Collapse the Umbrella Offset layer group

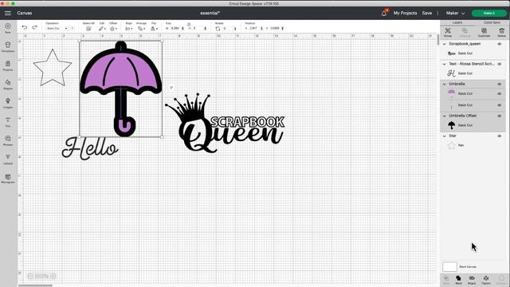[445, 116]
